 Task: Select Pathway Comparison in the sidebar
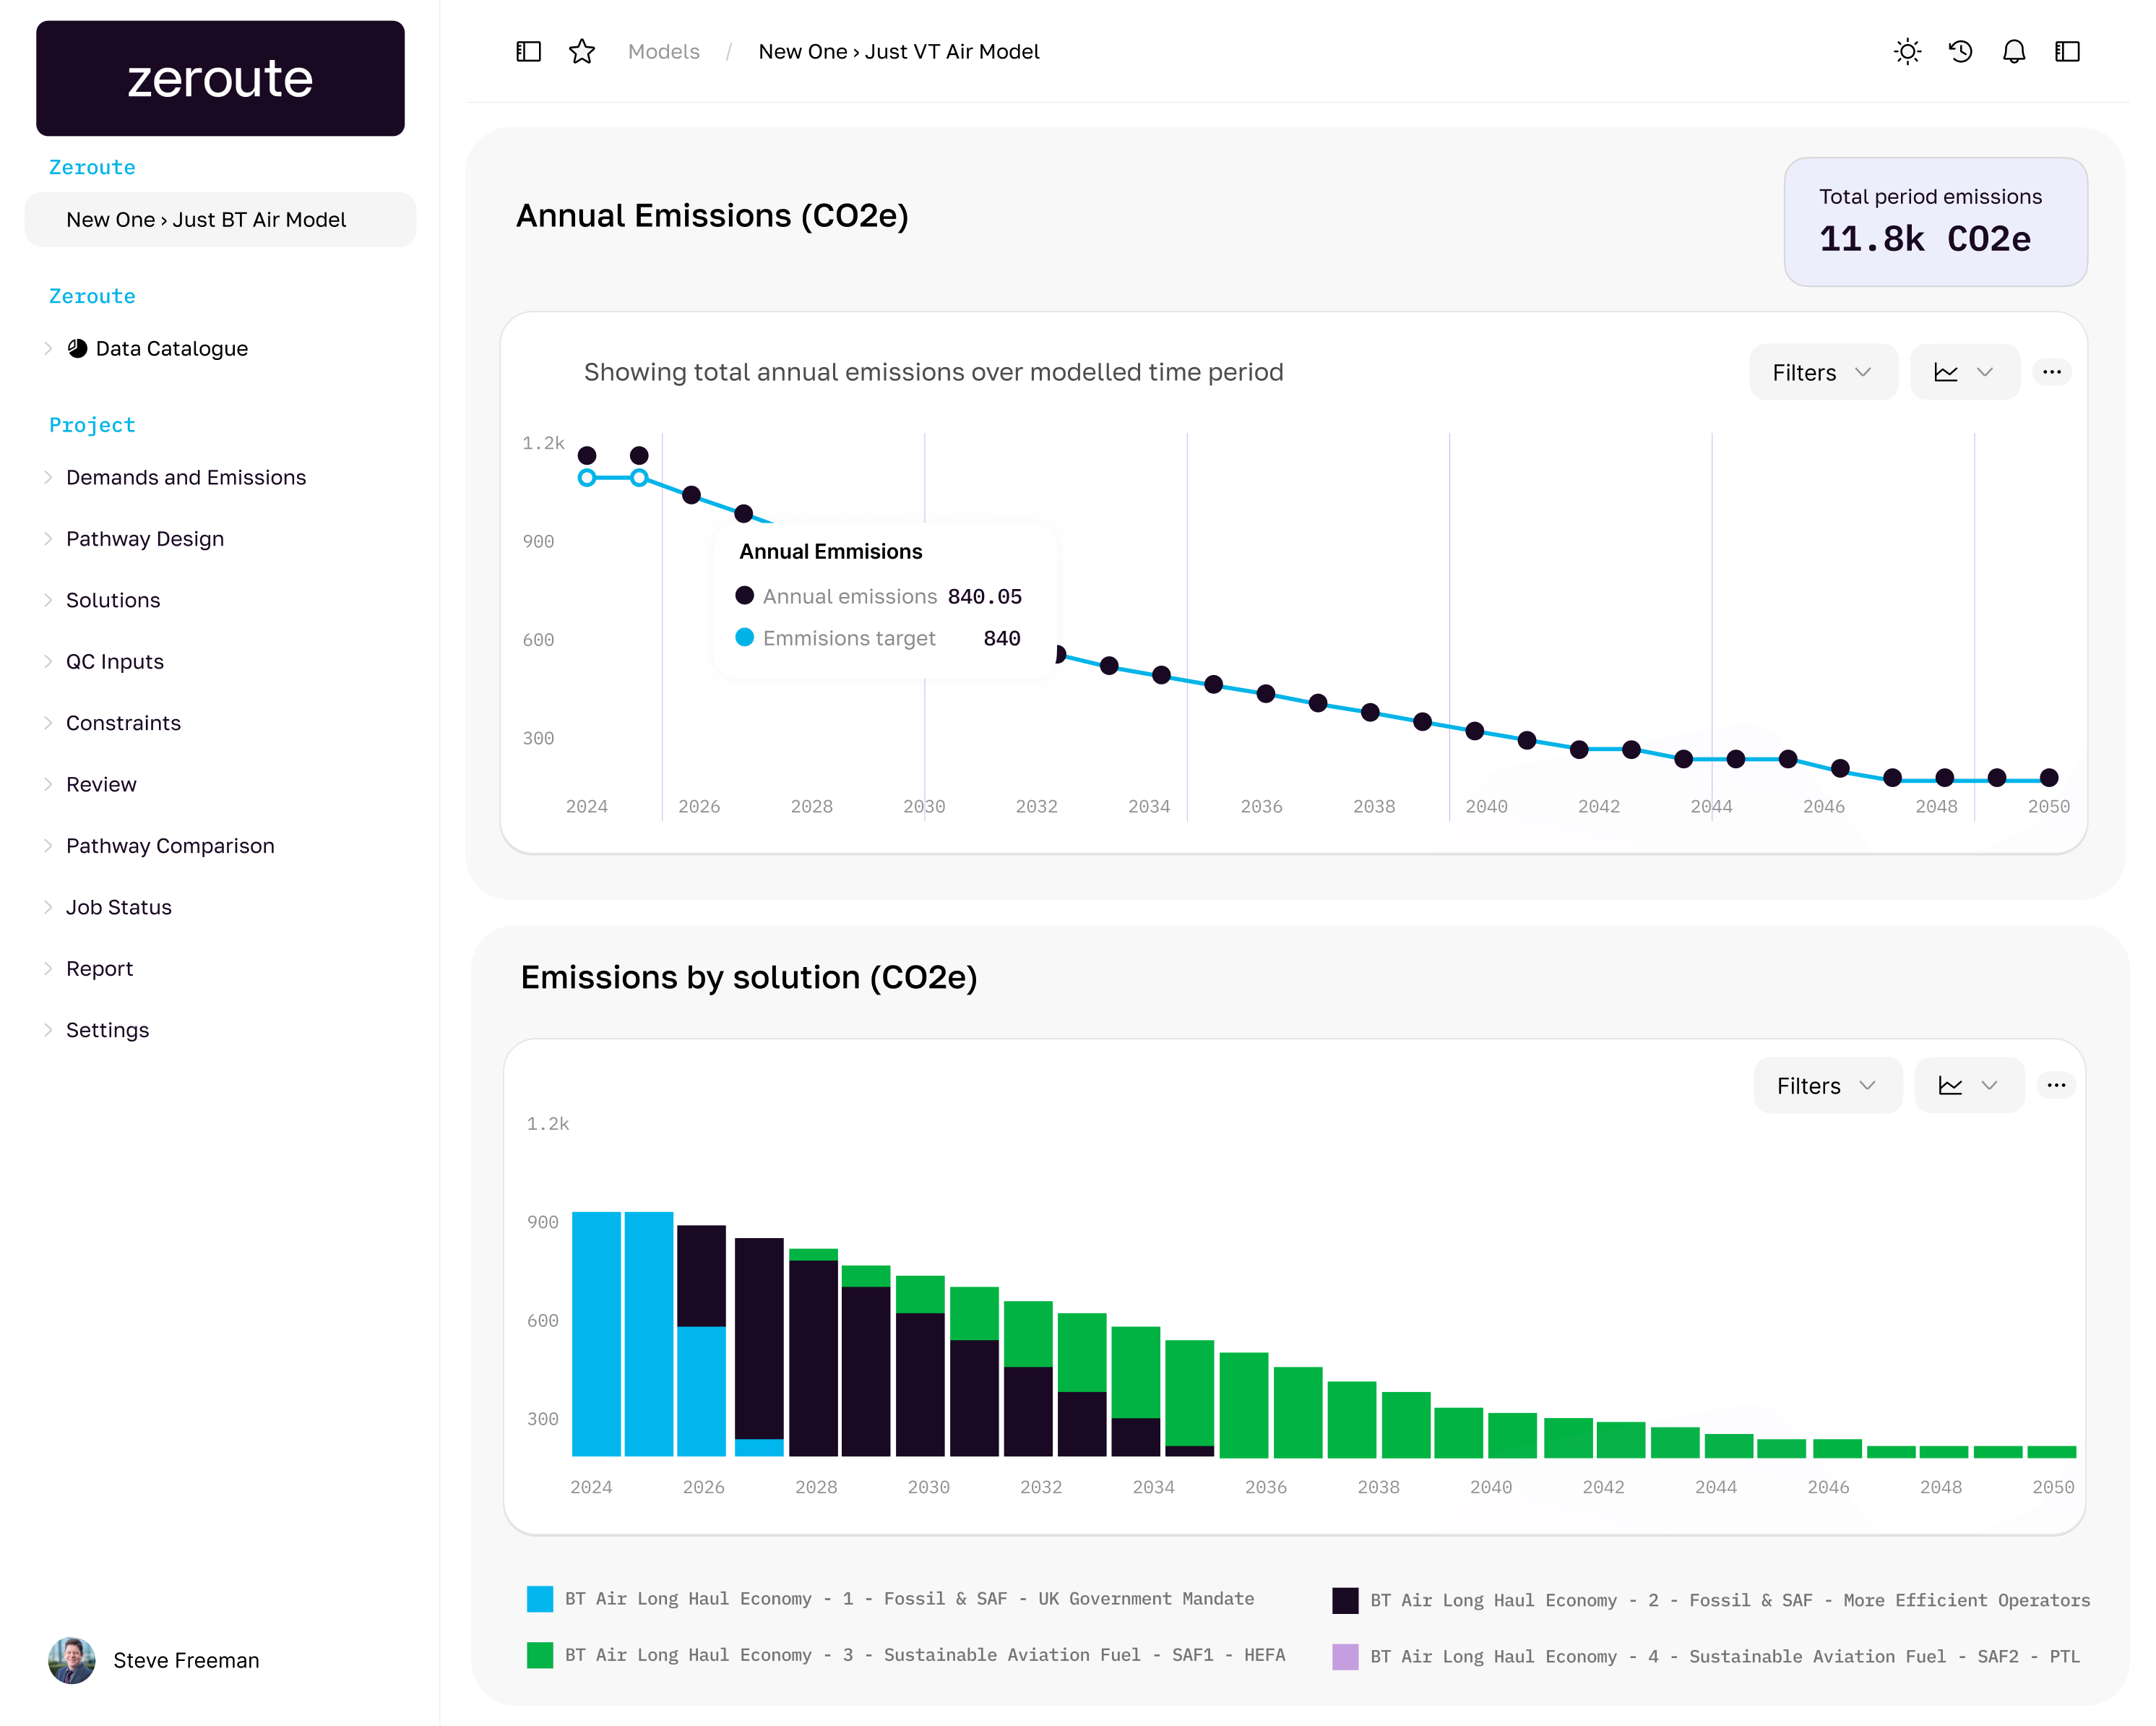click(x=170, y=846)
